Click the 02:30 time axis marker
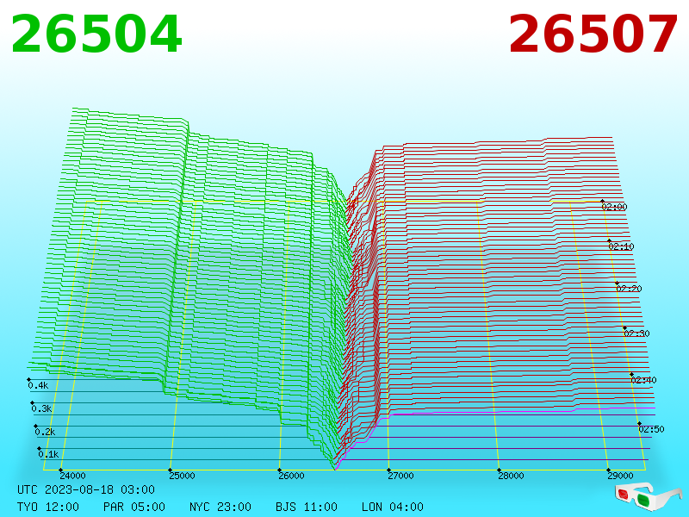 click(636, 333)
